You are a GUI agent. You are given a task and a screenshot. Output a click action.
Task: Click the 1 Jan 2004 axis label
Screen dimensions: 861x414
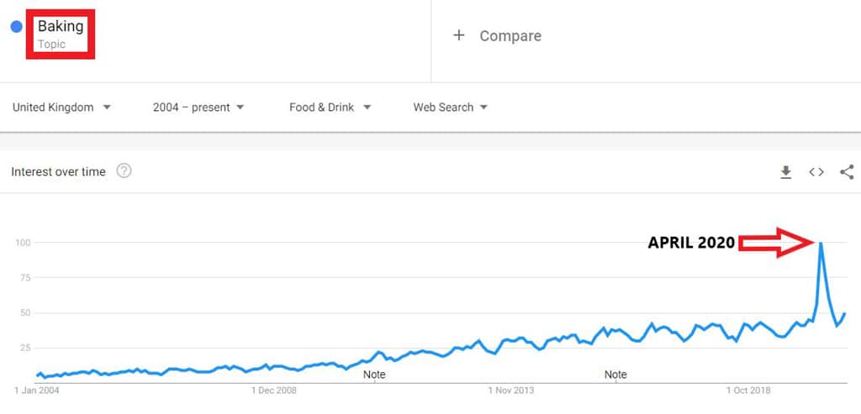click(x=37, y=390)
